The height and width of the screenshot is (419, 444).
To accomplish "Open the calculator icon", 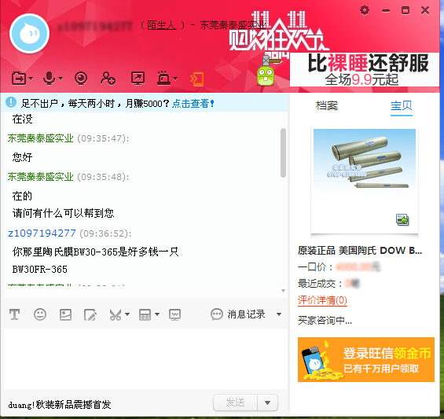I will click(145, 314).
